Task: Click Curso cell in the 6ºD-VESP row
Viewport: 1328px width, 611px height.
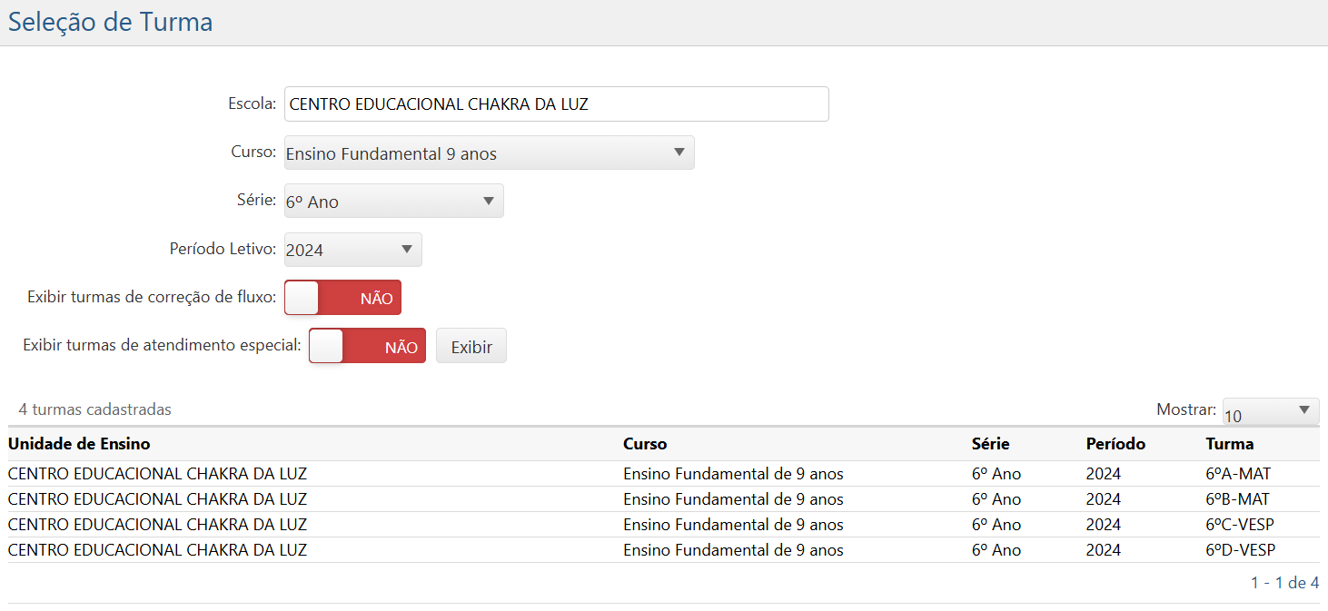Action: [733, 550]
